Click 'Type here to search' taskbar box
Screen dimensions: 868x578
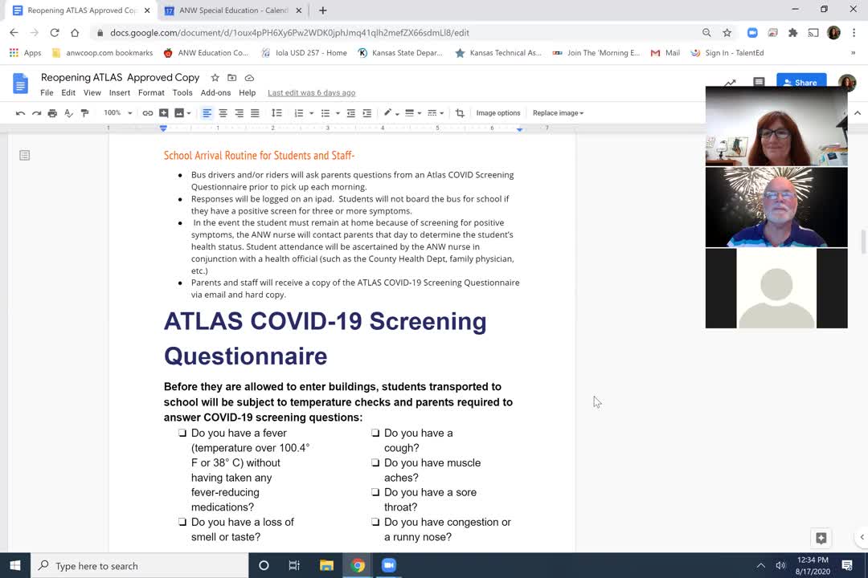coord(140,565)
